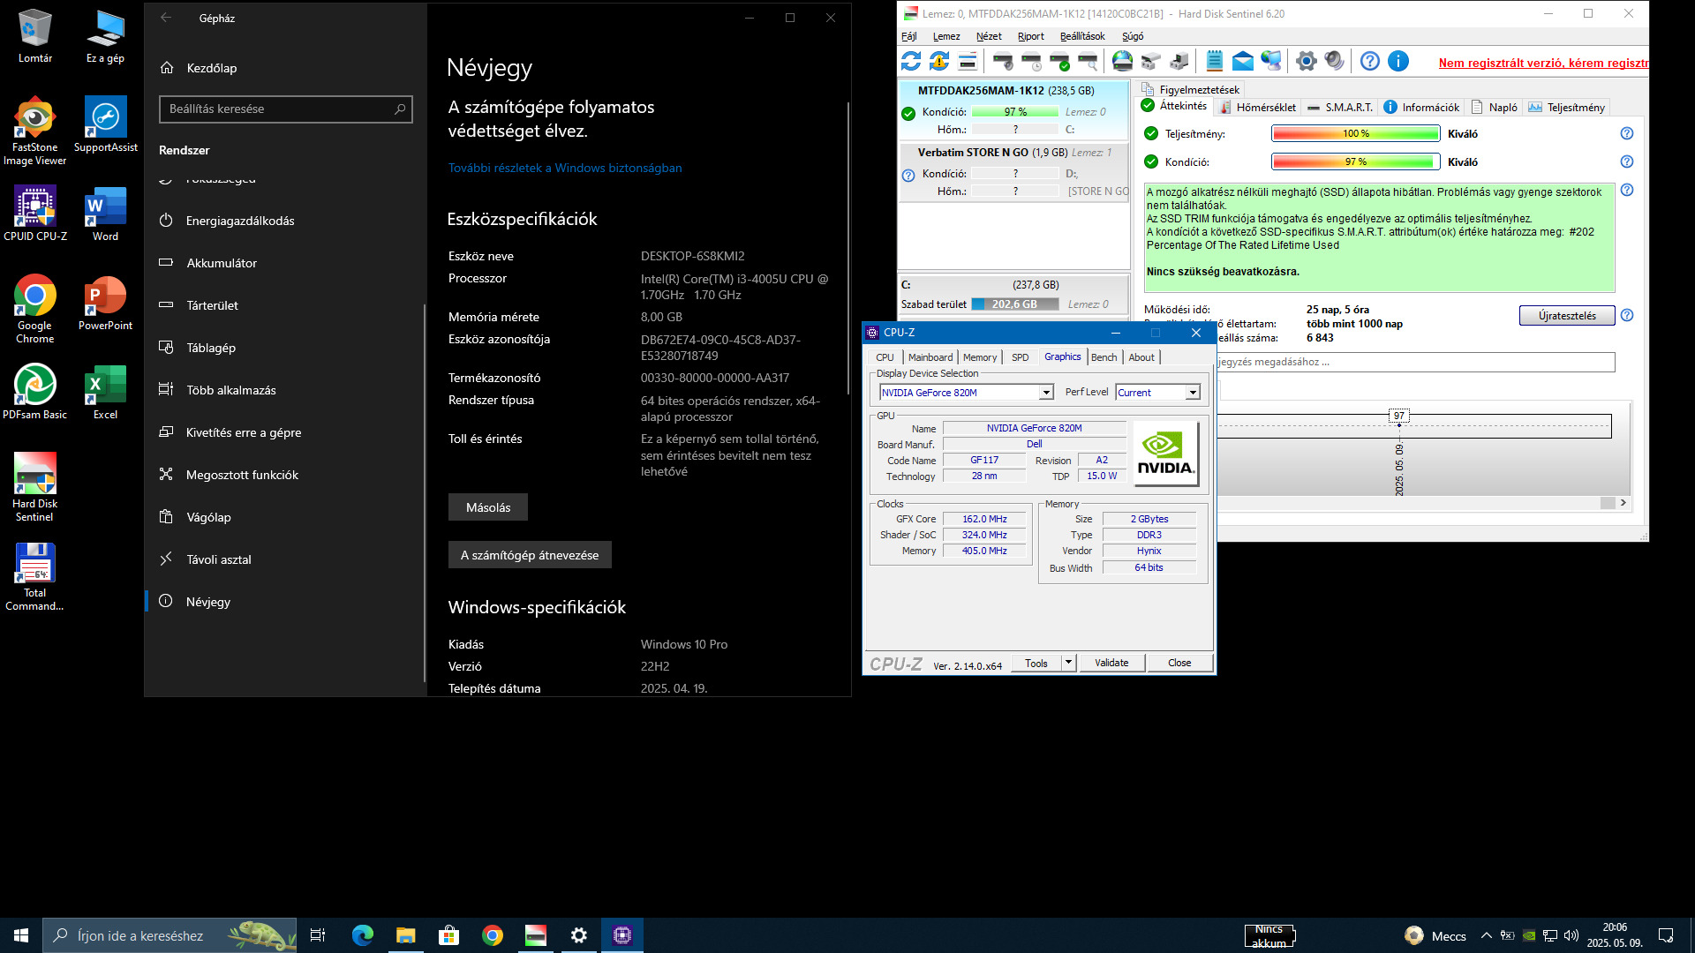Click the speaker sound icon in Sentinel toolbar

[x=1334, y=61]
